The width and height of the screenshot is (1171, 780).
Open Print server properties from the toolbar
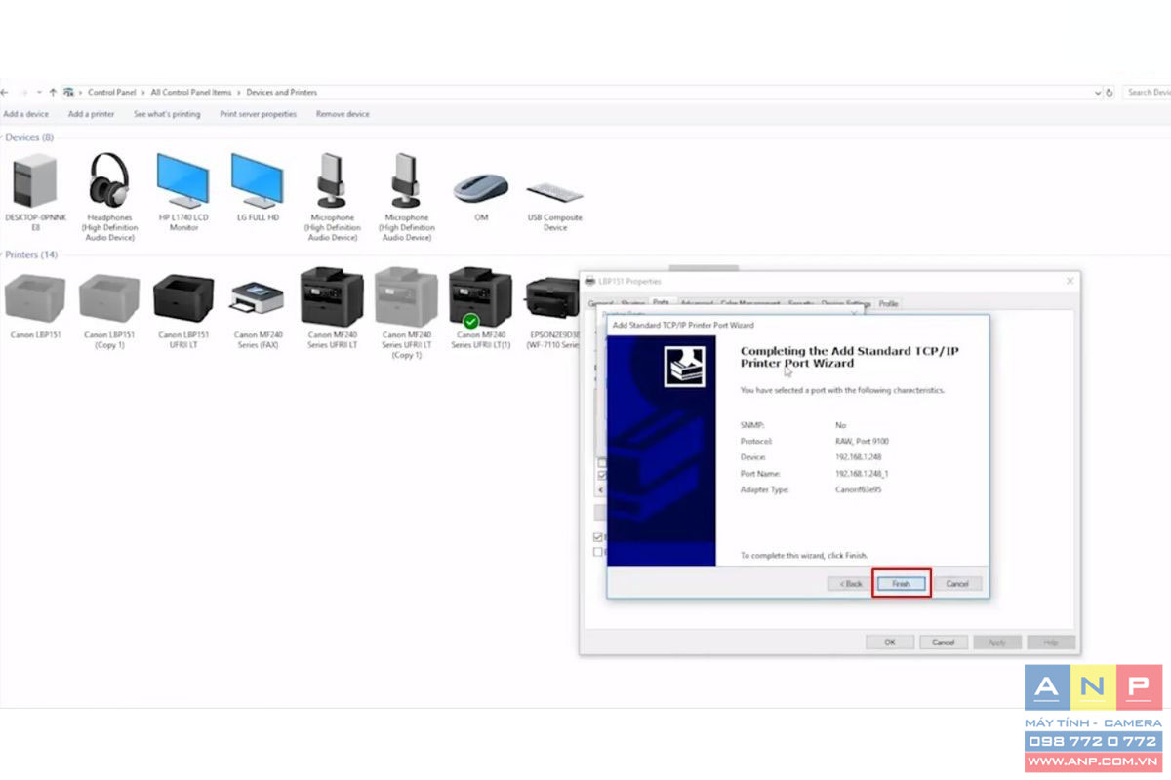click(258, 114)
